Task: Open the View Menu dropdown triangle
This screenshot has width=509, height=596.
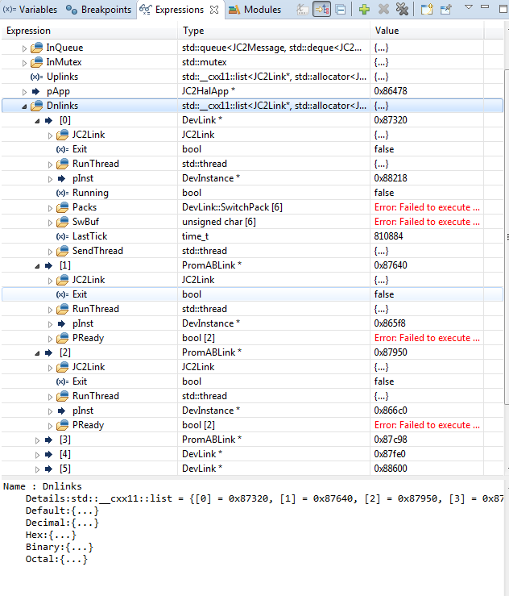Action: tap(469, 6)
